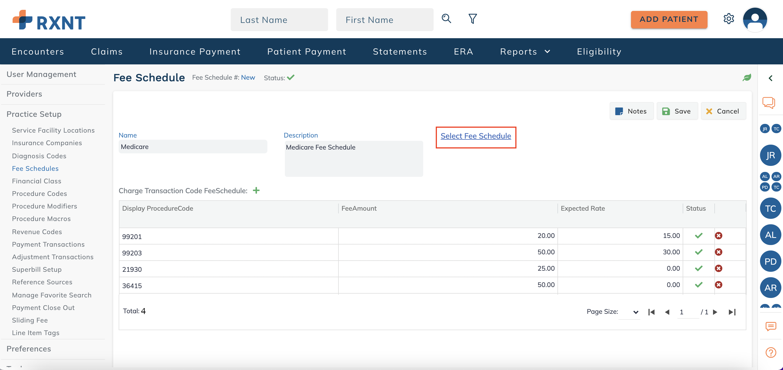Toggle status checkmark for 21930

[699, 268]
